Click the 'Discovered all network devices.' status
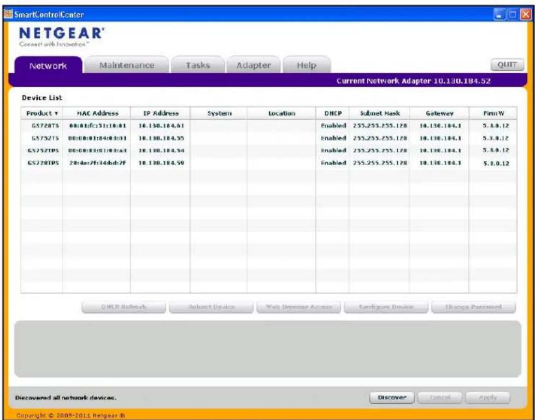This screenshot has width=535, height=420. (66, 398)
